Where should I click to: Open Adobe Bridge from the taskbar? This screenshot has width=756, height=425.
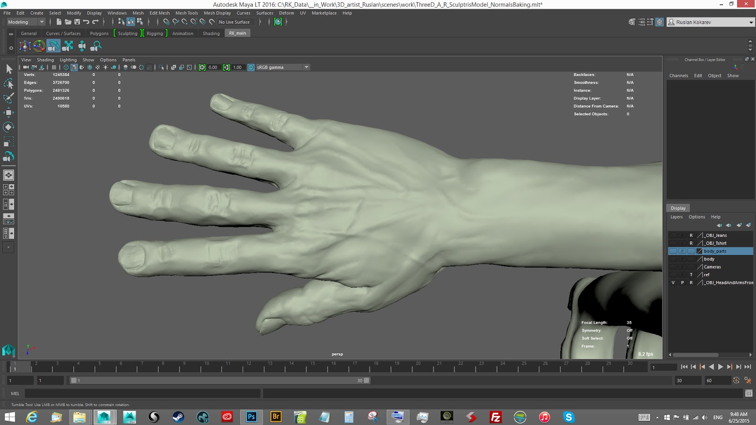276,416
